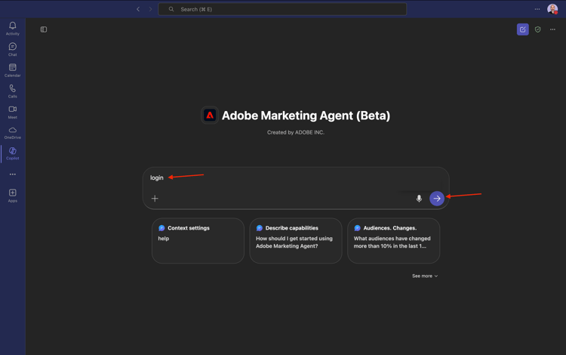Viewport: 566px width, 355px height.
Task: Expand the See more prompts
Action: tap(425, 276)
